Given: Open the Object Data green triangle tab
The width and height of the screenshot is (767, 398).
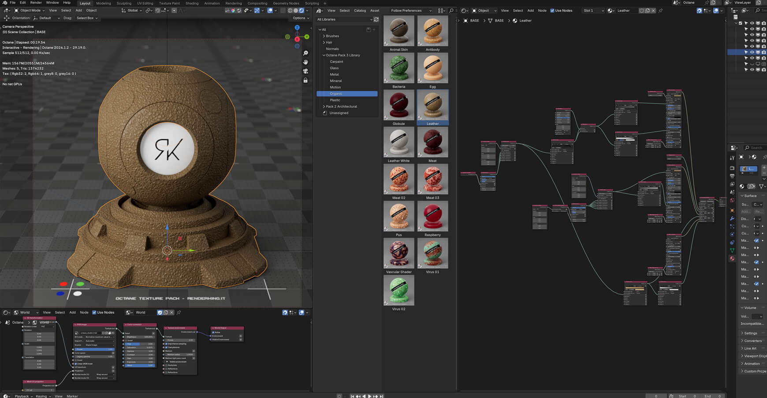Looking at the screenshot, I should point(732,251).
